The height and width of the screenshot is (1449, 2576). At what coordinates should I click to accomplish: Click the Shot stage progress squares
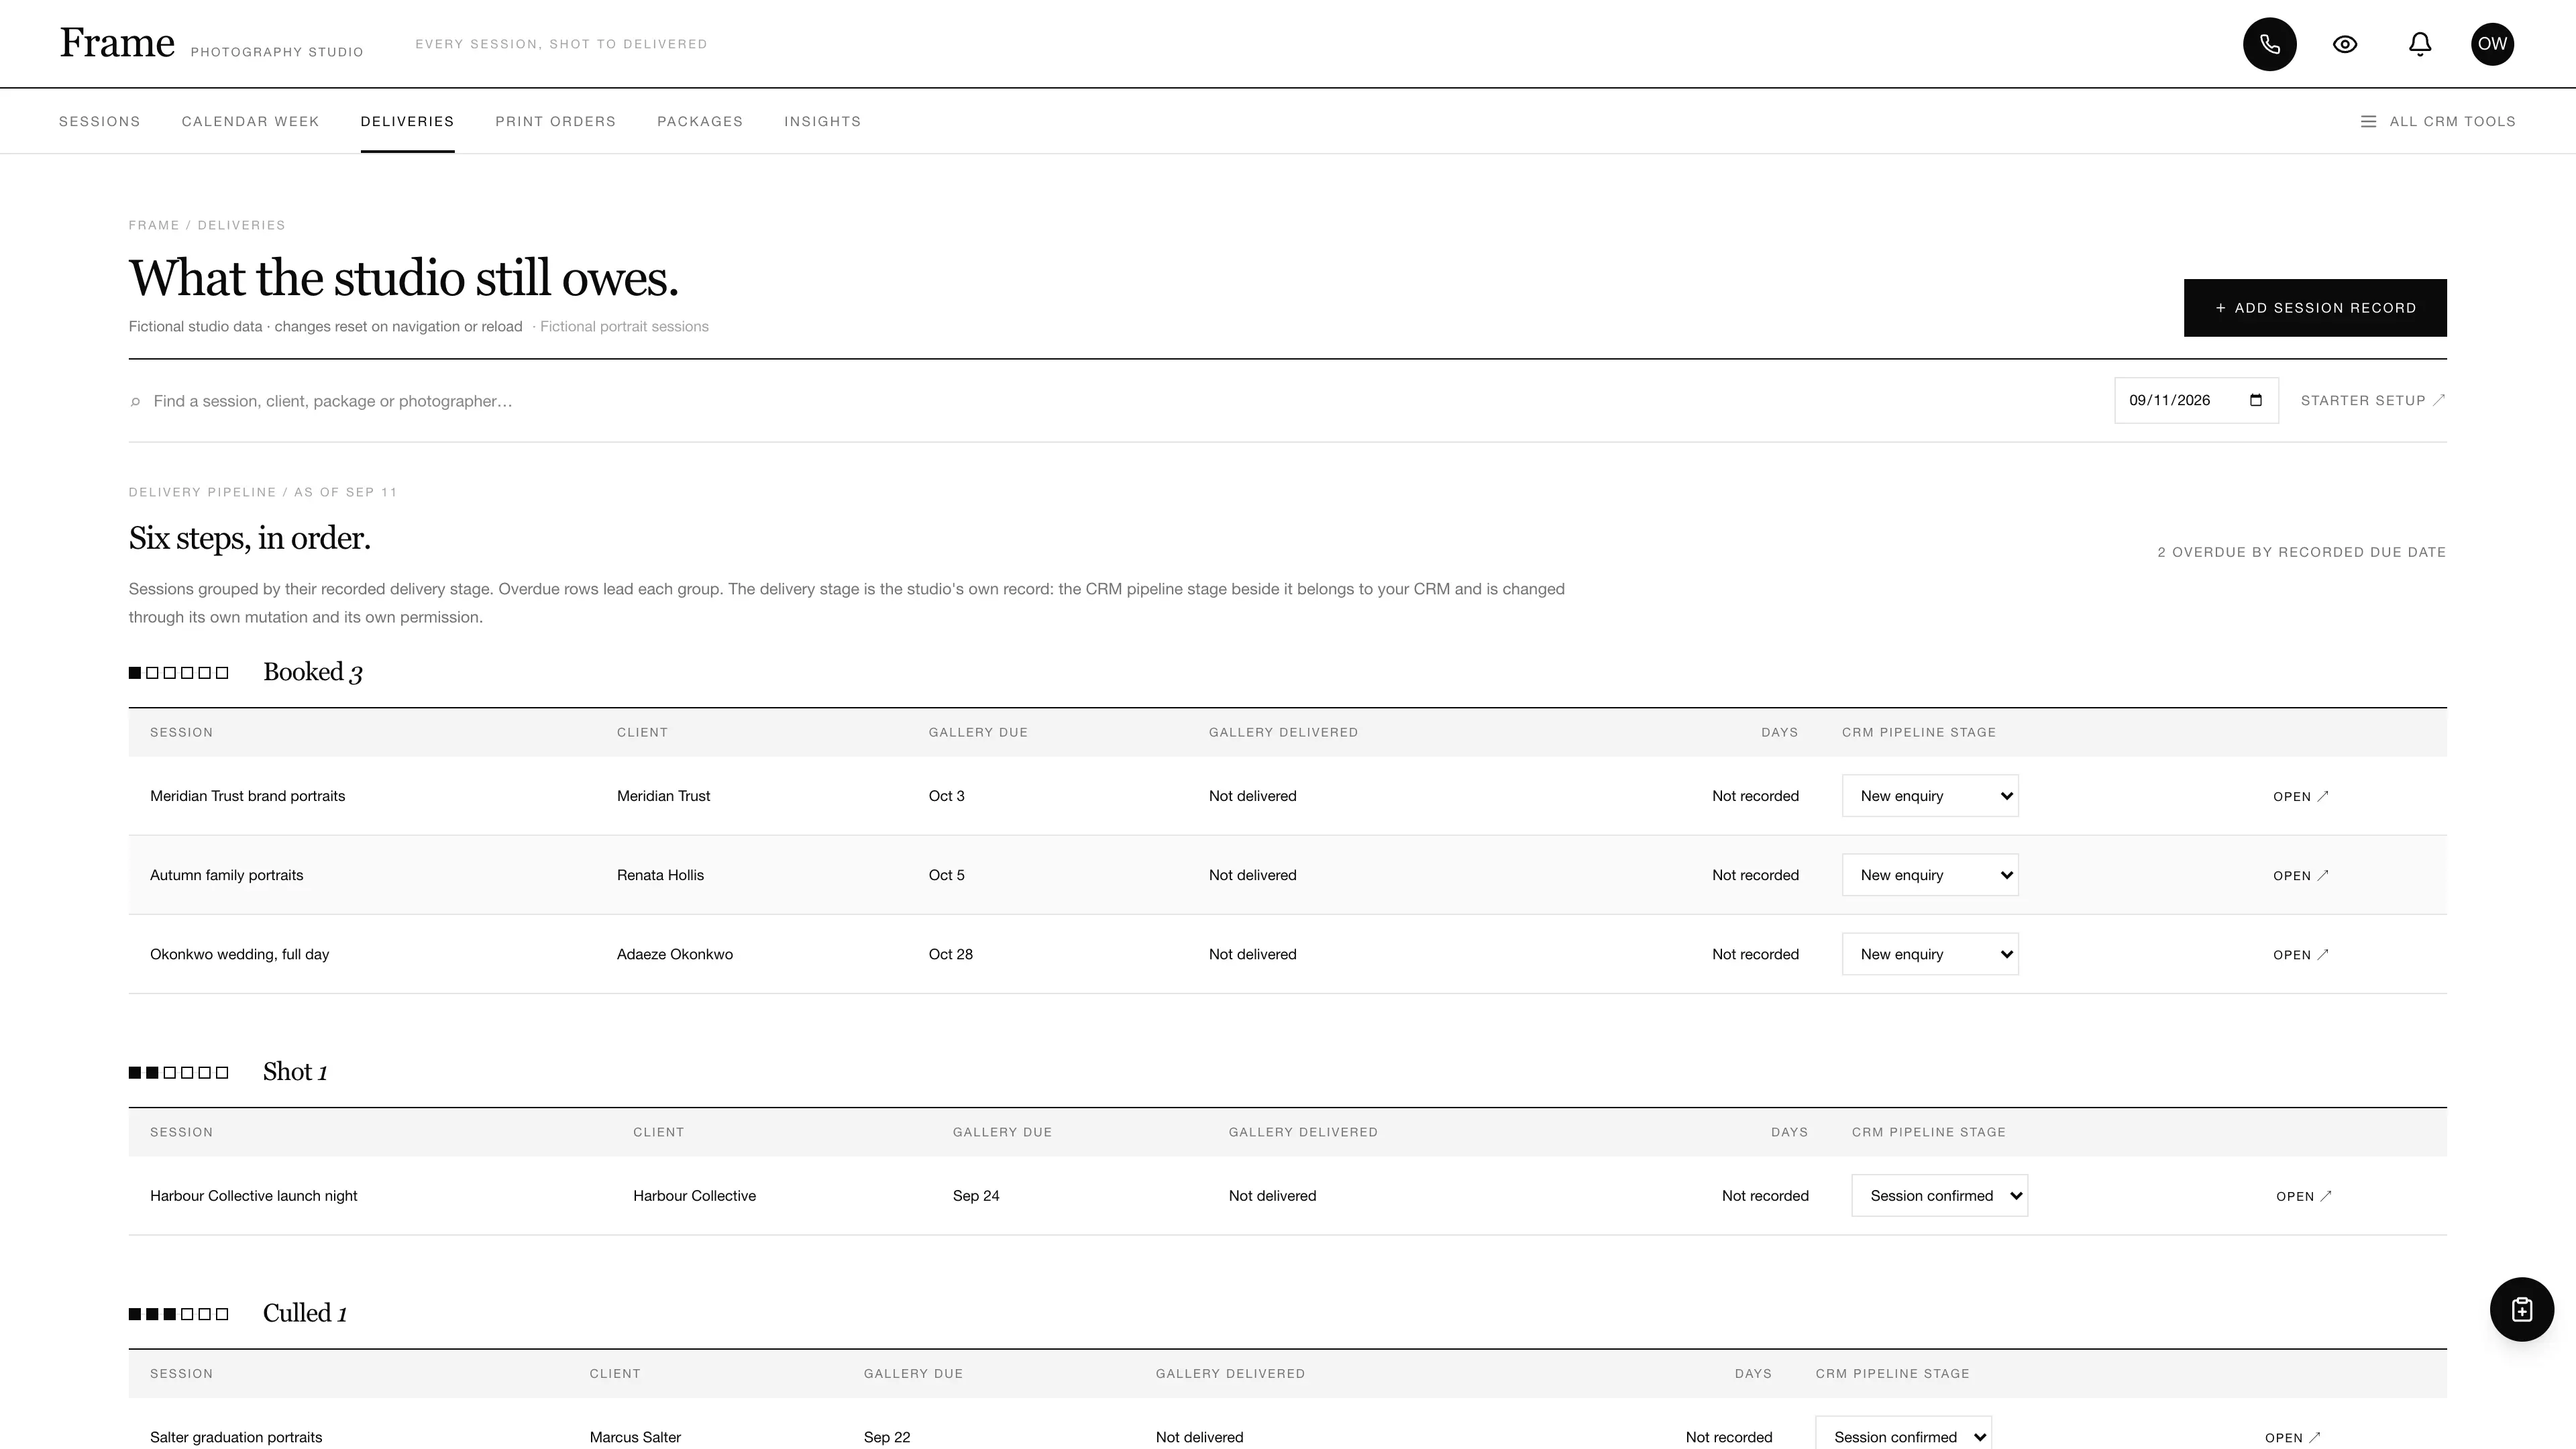click(x=179, y=1073)
